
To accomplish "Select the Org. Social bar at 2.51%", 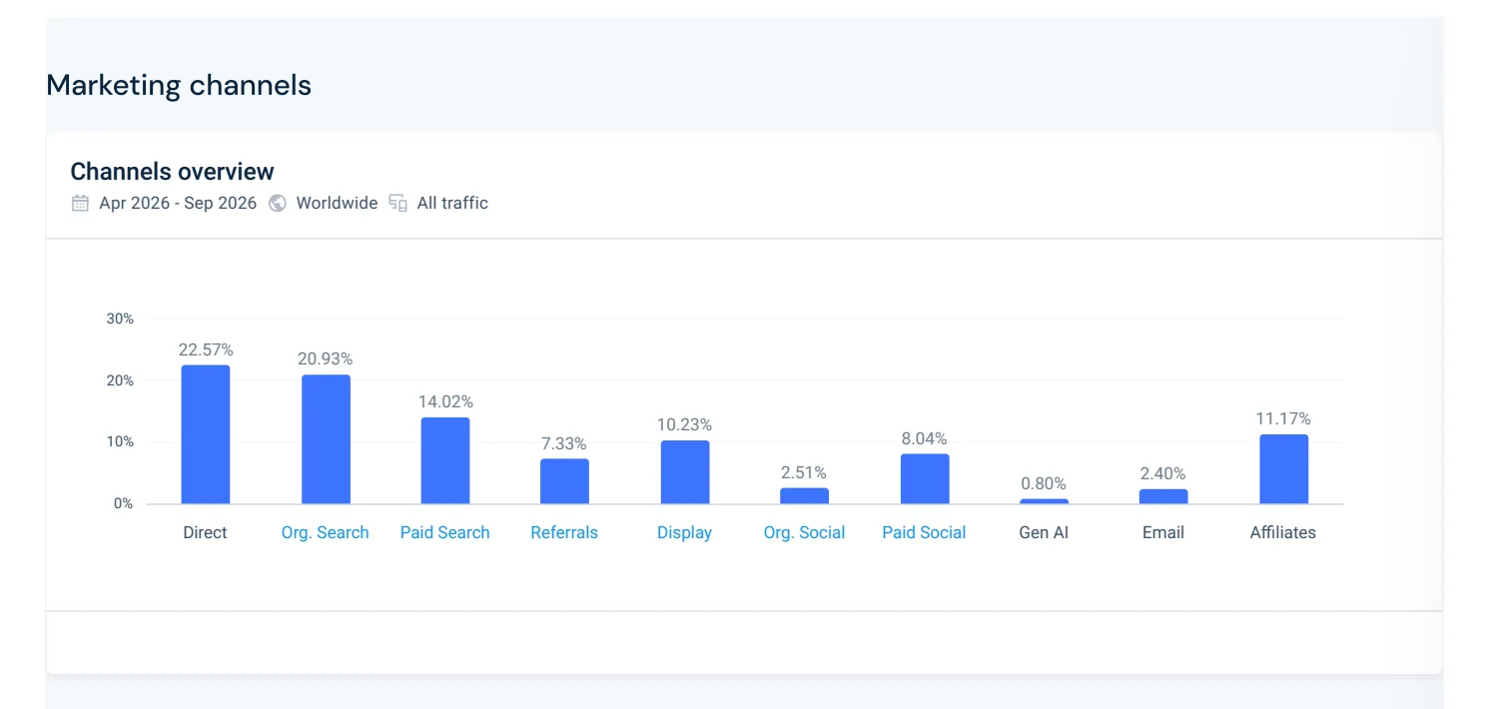I will point(805,496).
